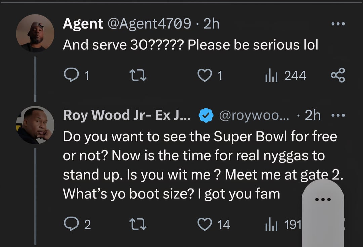Tap the floating gray three-dot overlay
This screenshot has height=247, width=363.
coord(323,199)
